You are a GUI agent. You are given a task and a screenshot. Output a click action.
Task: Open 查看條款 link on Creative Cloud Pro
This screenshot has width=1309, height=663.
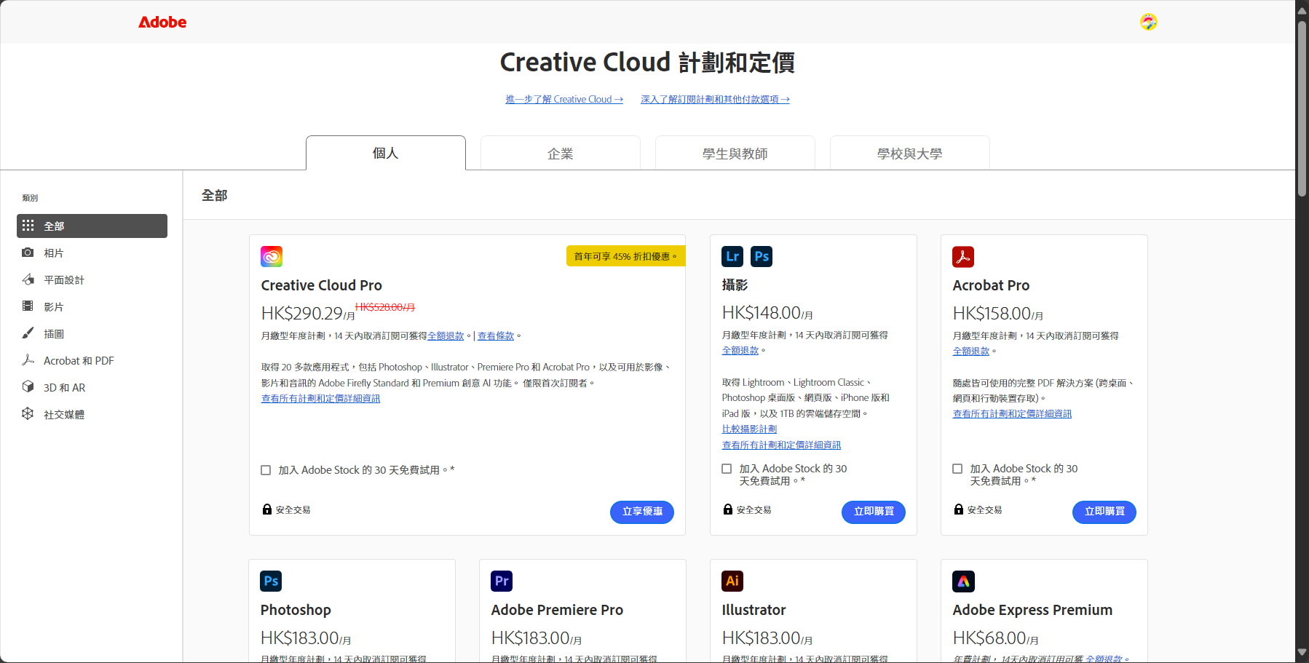click(x=496, y=336)
